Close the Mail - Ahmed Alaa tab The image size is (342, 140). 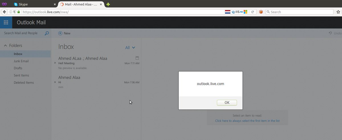click(x=101, y=5)
